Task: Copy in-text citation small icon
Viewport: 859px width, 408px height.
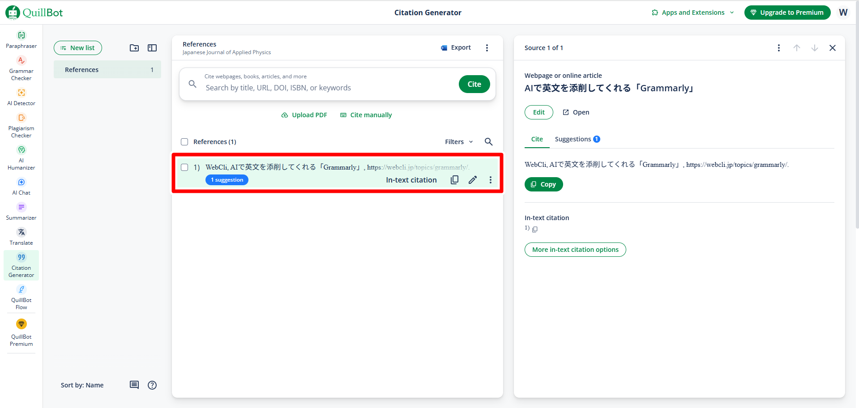Action: click(534, 229)
